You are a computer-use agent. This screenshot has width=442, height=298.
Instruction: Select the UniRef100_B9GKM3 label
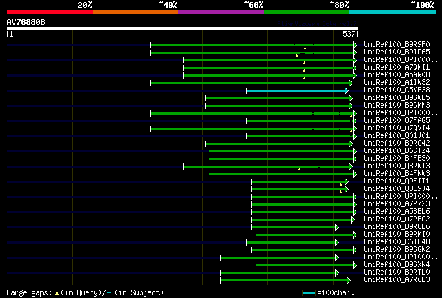[396, 106]
